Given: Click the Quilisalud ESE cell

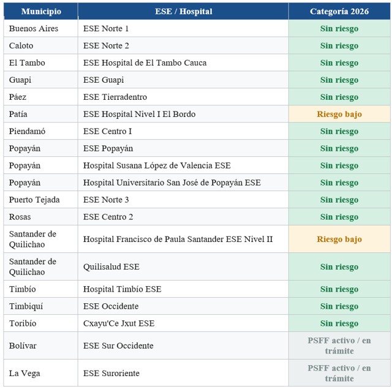Looking at the screenshot, I should point(183,266).
